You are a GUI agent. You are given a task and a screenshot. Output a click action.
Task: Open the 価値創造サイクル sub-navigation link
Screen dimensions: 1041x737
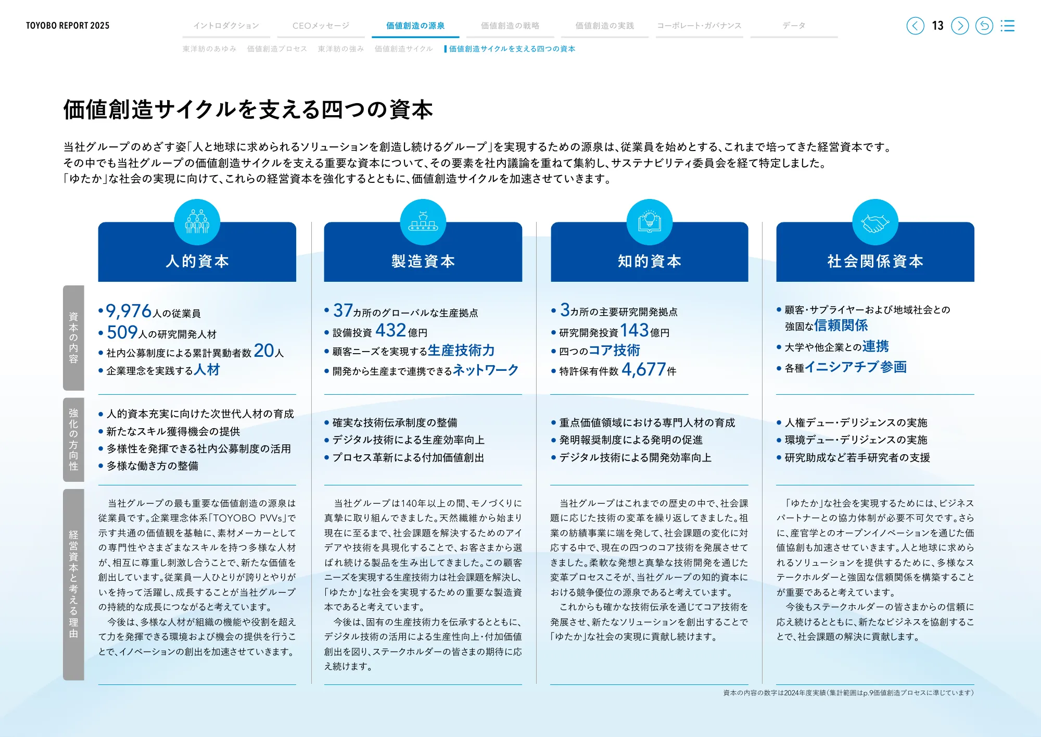(403, 48)
